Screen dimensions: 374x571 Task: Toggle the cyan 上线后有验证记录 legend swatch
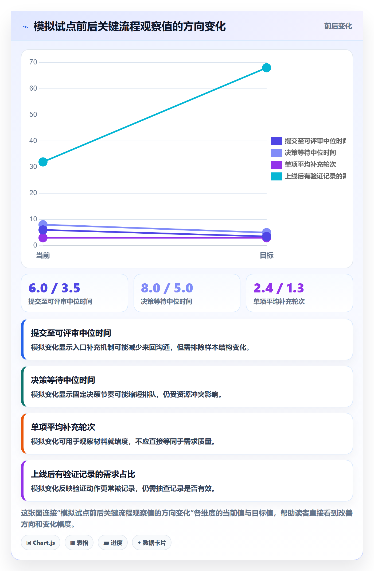[x=276, y=176]
